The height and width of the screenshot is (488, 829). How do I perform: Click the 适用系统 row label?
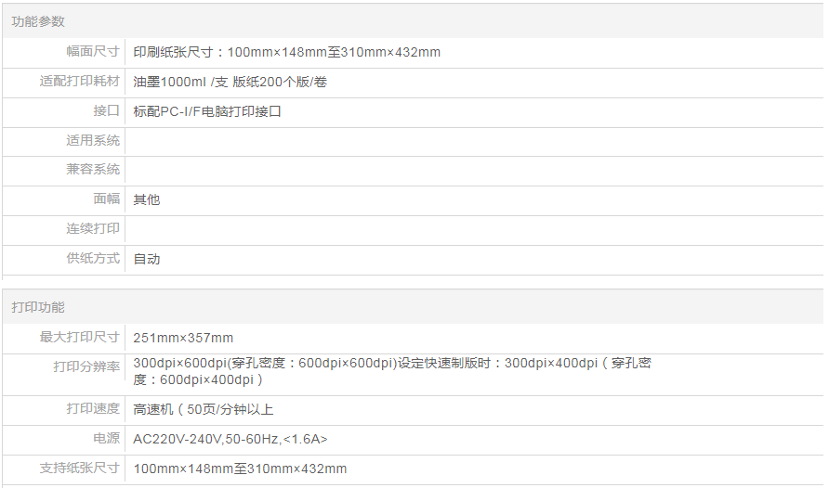tap(93, 141)
